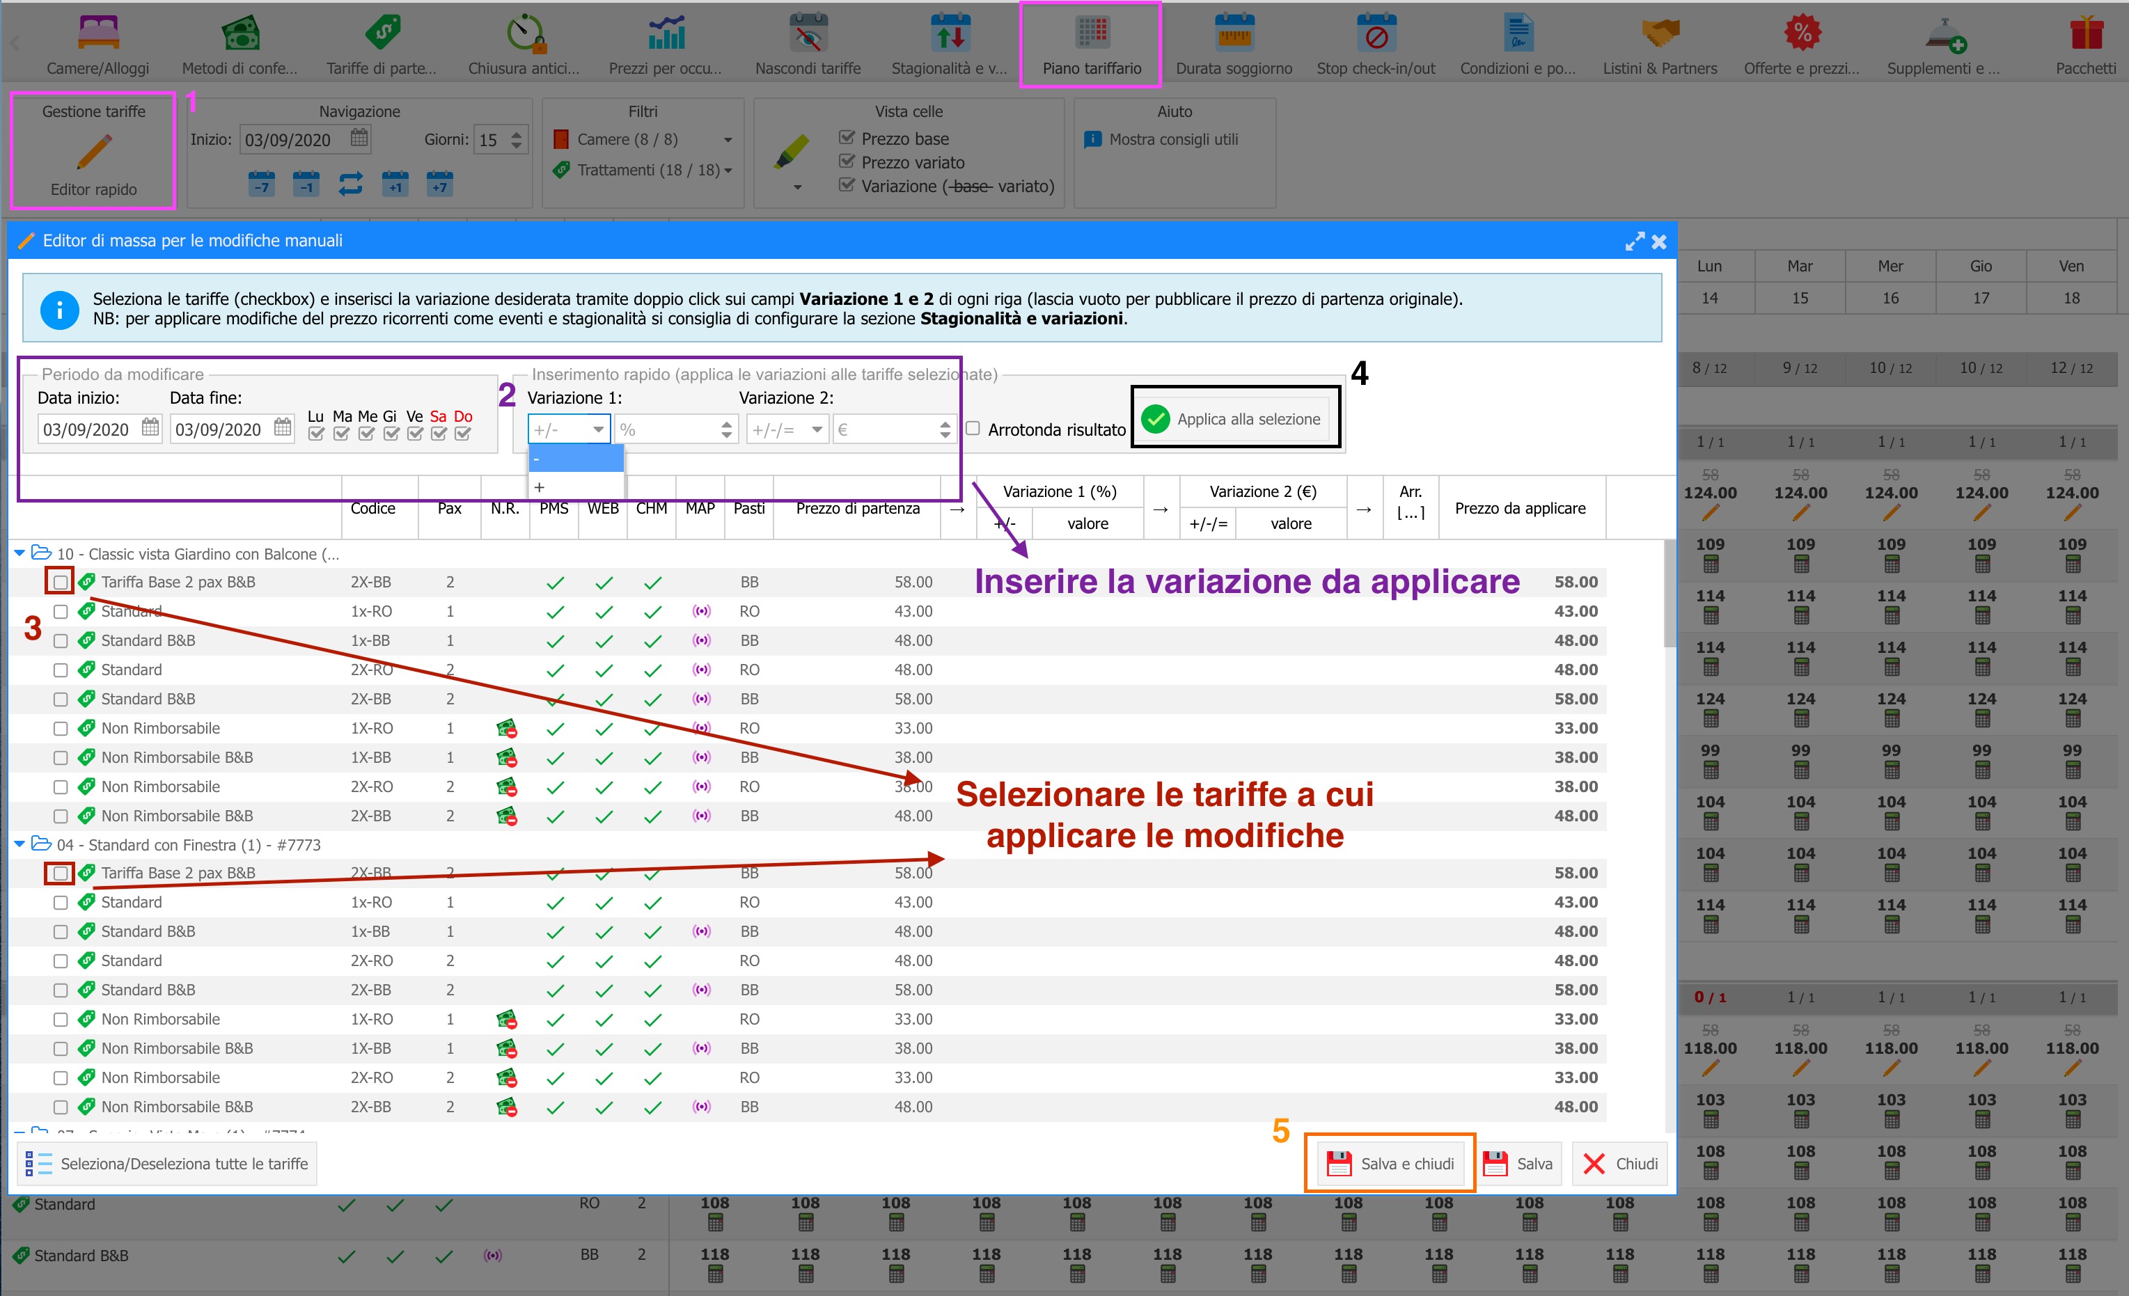This screenshot has height=1296, width=2129.
Task: Check first Tariffa Base 2 pax B&B in group 10
Action: [61, 583]
